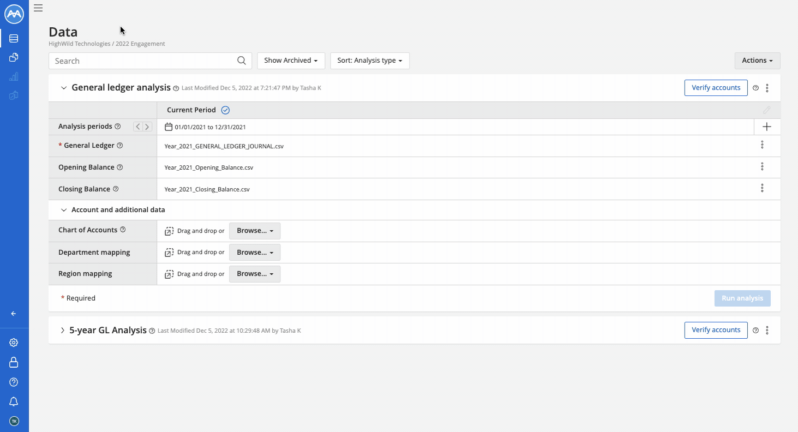Select Year_2021_Opening_Balance.csv file name
Image resolution: width=798 pixels, height=432 pixels.
click(x=209, y=167)
